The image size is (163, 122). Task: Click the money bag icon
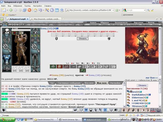(124, 110)
